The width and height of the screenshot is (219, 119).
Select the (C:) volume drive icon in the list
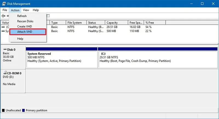coord(3,27)
